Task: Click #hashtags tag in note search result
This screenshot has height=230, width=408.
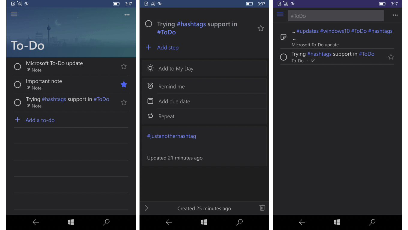Action: (380, 31)
